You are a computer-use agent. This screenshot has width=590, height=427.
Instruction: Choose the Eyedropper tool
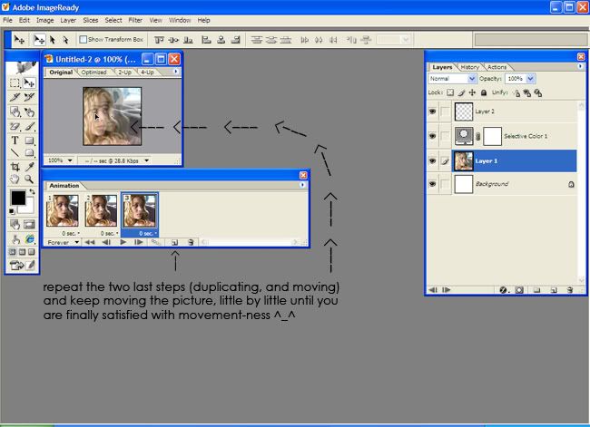coord(29,167)
